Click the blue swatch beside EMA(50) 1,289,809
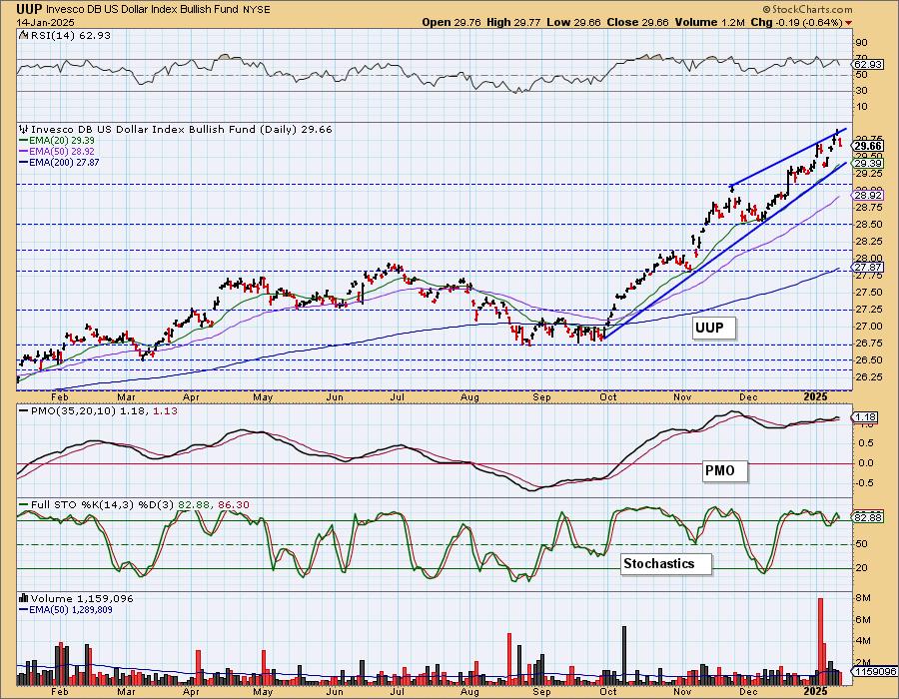The height and width of the screenshot is (699, 899). coord(24,610)
